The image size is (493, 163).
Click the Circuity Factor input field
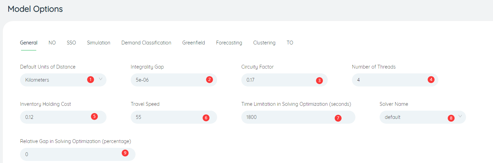285,80
